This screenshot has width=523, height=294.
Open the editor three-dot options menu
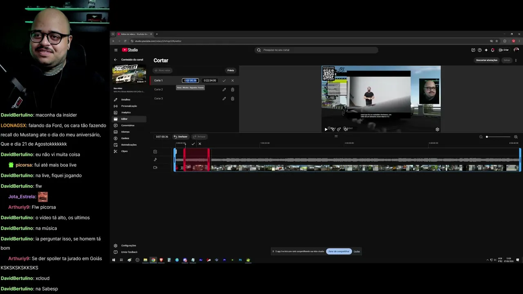point(516,60)
